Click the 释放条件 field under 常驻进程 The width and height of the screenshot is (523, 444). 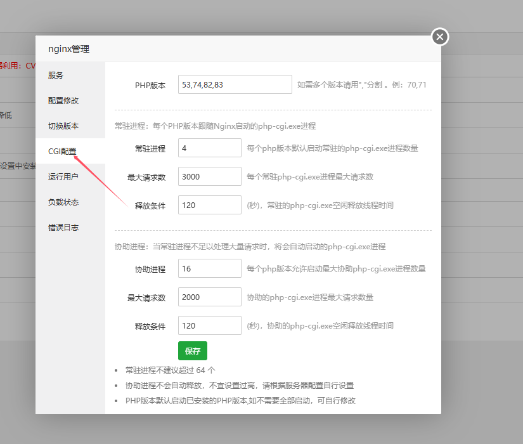click(210, 205)
